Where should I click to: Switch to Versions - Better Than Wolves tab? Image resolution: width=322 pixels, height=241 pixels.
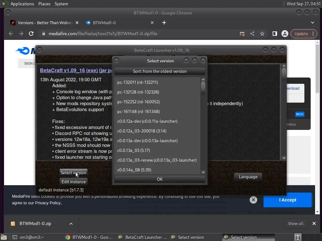(x=44, y=23)
